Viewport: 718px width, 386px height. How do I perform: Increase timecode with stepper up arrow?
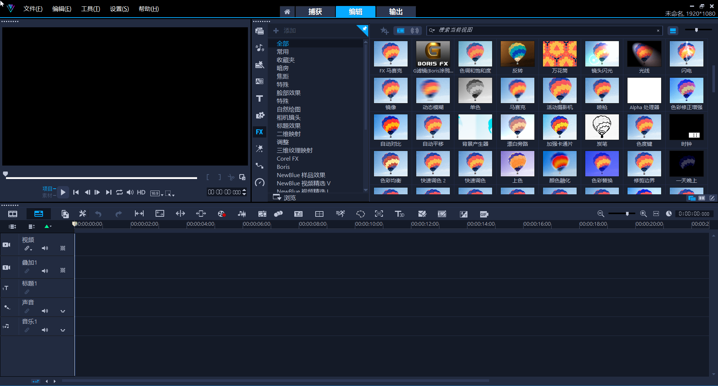click(244, 190)
